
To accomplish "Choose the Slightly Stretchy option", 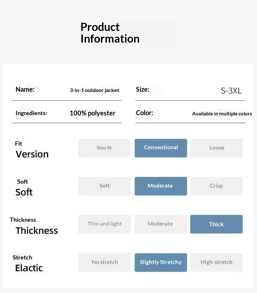I will pos(161,262).
